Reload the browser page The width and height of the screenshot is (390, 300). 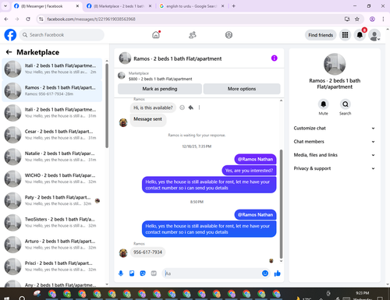click(28, 19)
